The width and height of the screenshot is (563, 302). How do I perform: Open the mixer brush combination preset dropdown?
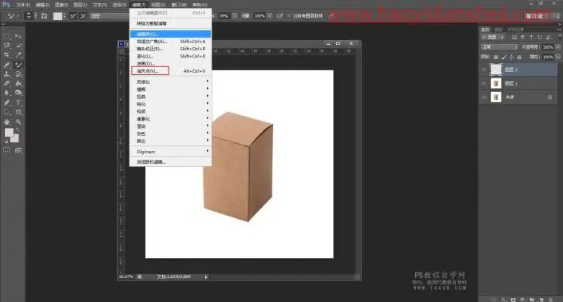[109, 16]
